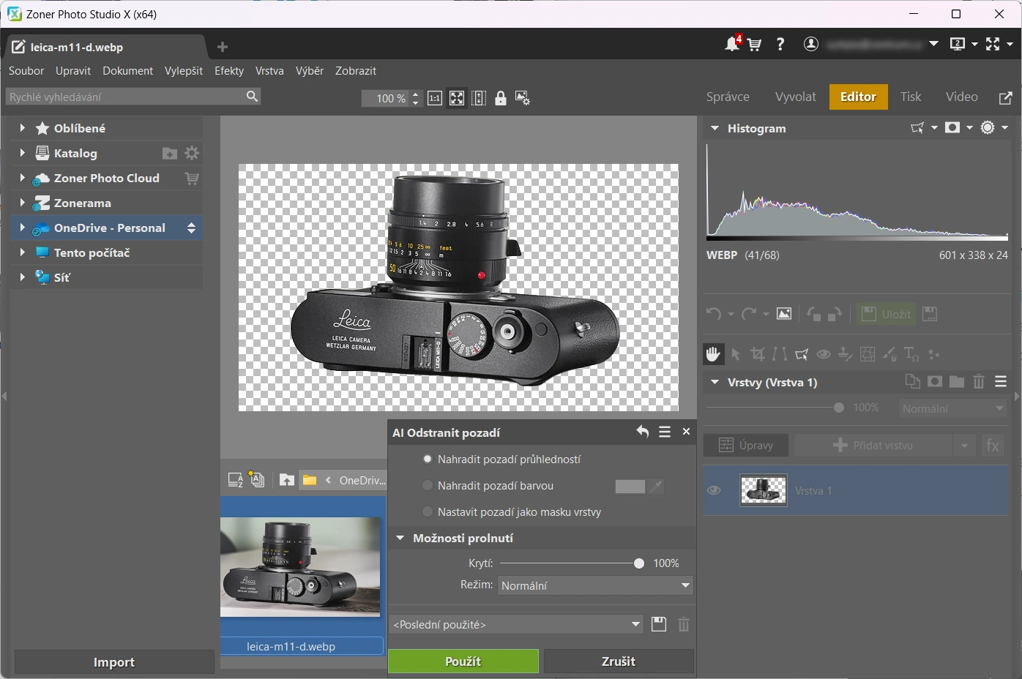Delete Vrstva 1 using trash icon

[x=980, y=381]
